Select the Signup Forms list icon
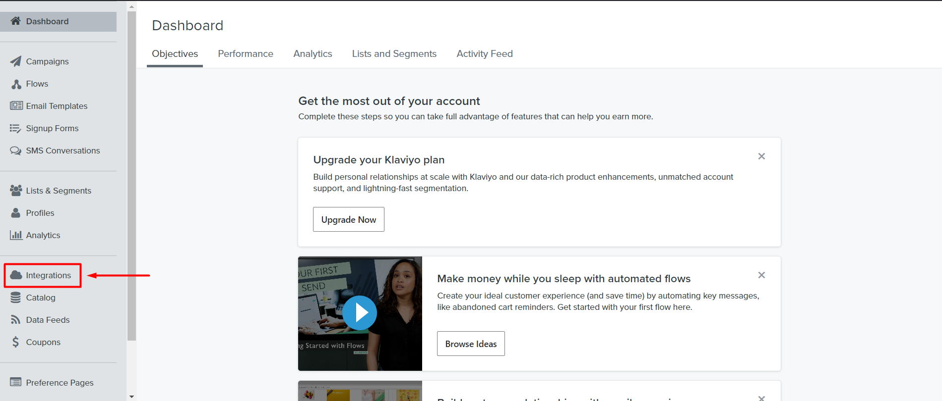942x401 pixels. [16, 129]
